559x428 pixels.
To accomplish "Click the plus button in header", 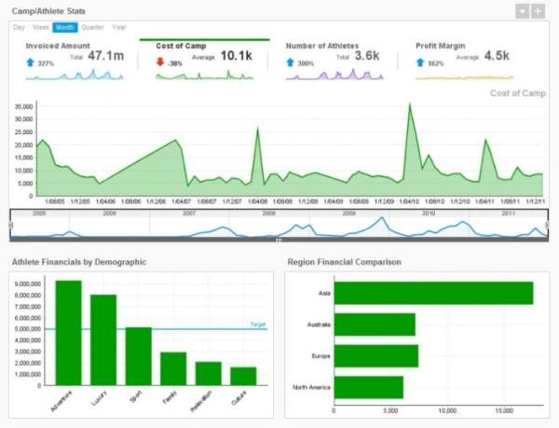I will tap(539, 10).
